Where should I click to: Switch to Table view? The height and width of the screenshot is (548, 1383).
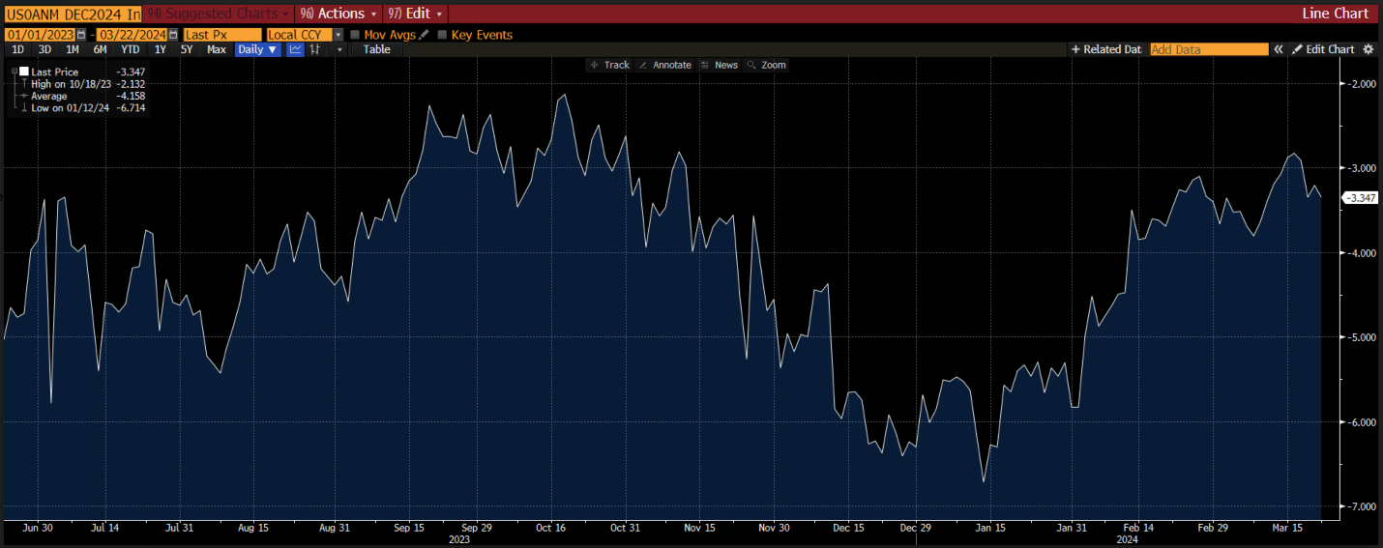click(x=376, y=49)
